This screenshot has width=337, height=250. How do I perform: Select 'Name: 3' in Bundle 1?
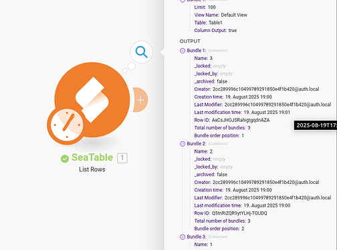point(203,58)
